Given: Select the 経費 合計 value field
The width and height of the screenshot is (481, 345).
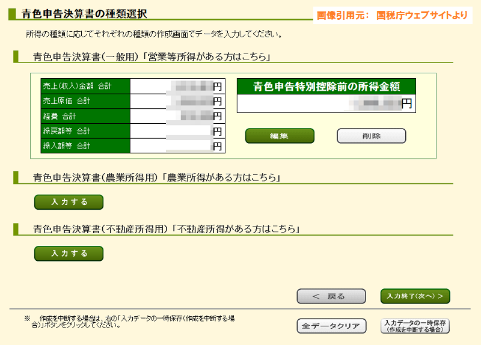Looking at the screenshot, I should [x=177, y=116].
